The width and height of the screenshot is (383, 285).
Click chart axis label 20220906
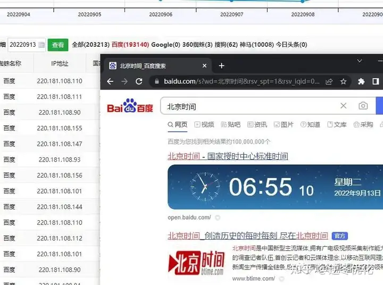click(161, 14)
